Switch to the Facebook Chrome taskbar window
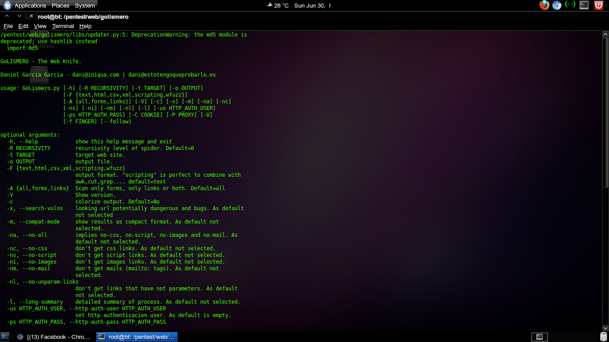The image size is (609, 342). click(53, 337)
